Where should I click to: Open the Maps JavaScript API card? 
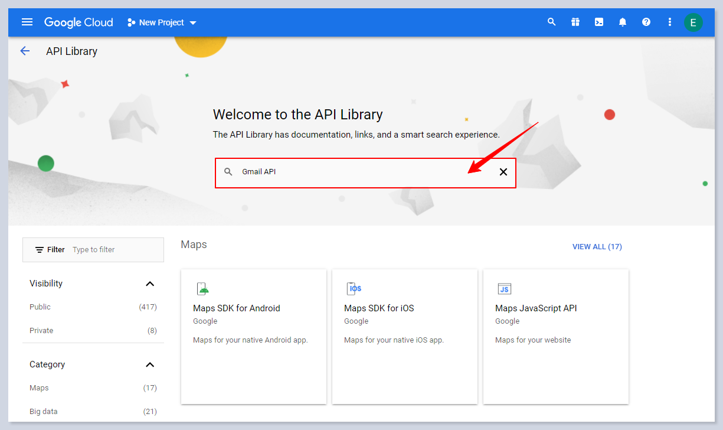point(556,337)
